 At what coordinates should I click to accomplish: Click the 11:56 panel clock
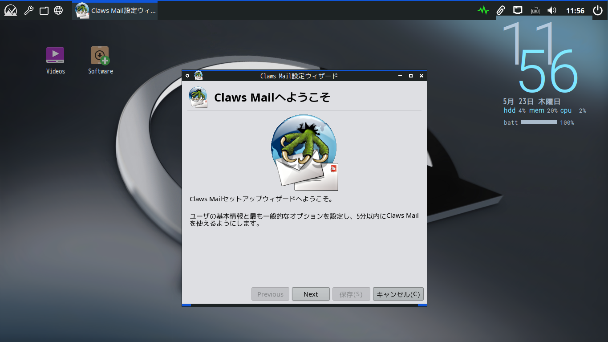pos(575,11)
